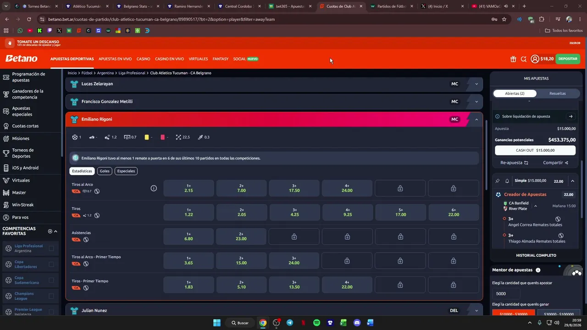
Task: Open info icon for Tiros al Arco row
Action: (x=154, y=188)
